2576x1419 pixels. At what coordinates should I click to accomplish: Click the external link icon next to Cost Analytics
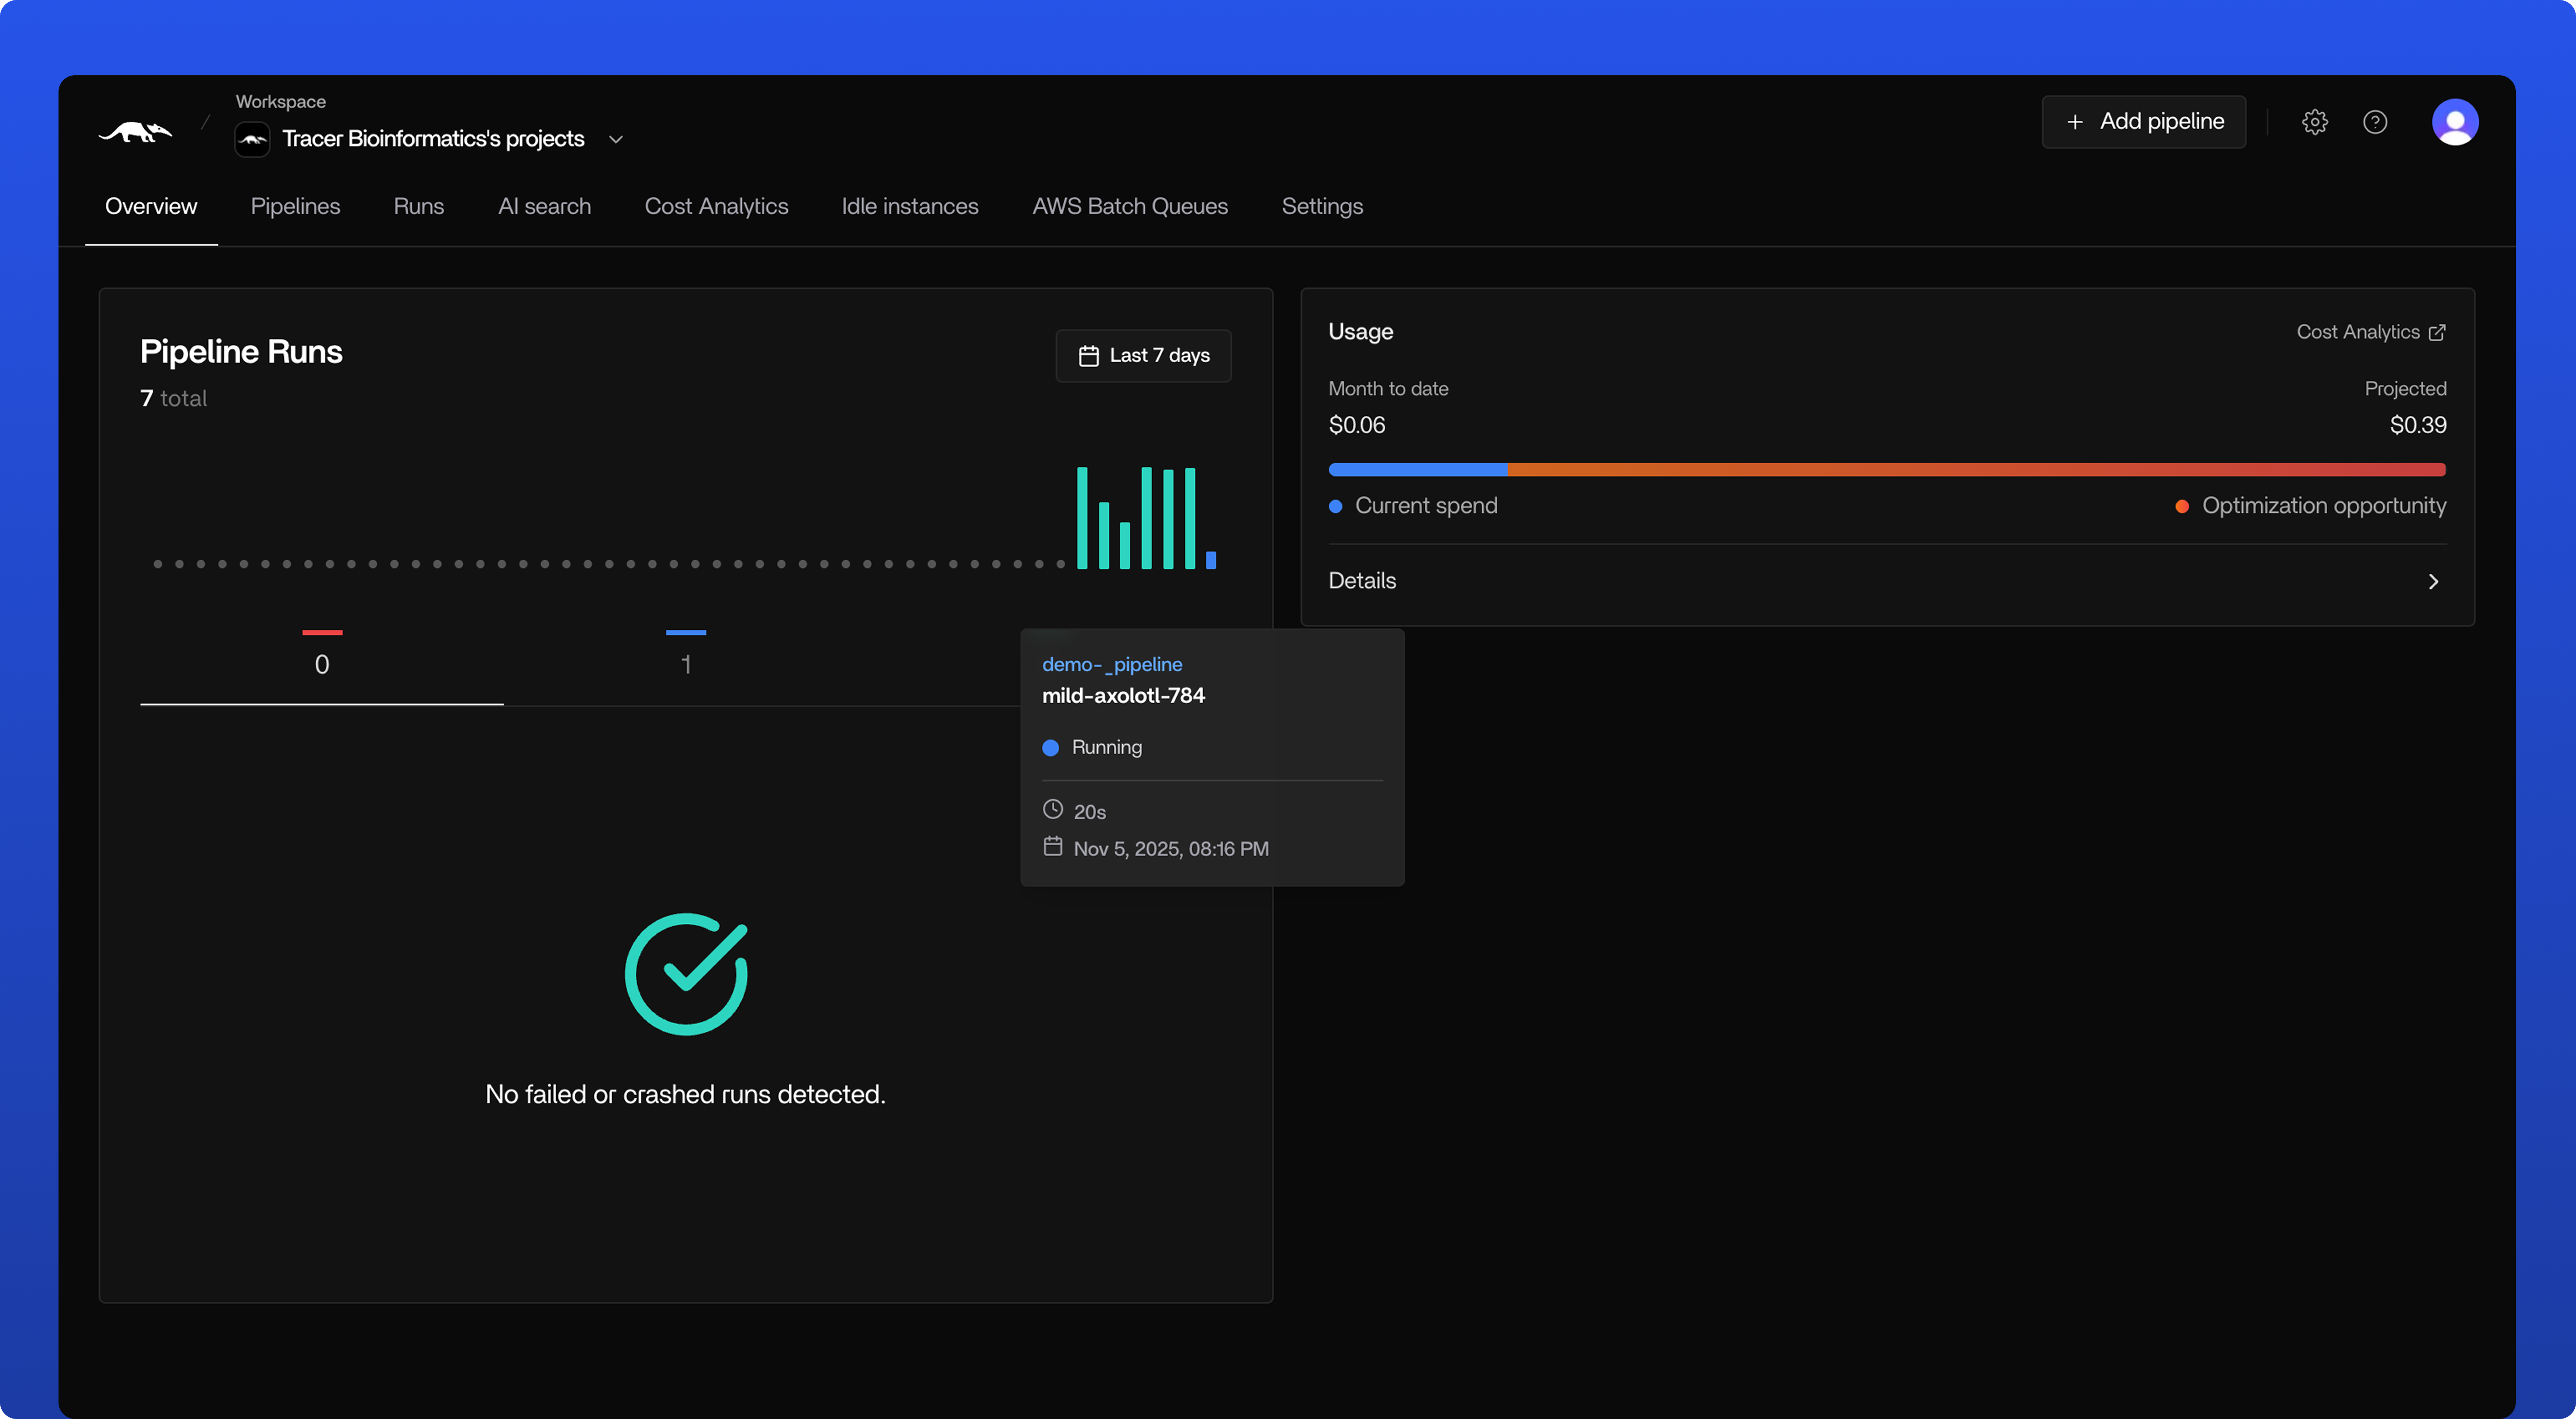(x=2437, y=332)
